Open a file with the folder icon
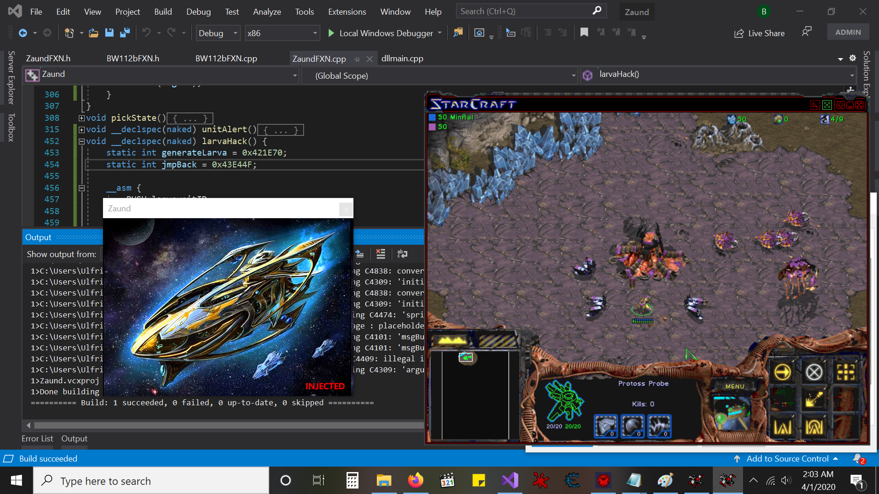This screenshot has height=494, width=879. [x=93, y=33]
